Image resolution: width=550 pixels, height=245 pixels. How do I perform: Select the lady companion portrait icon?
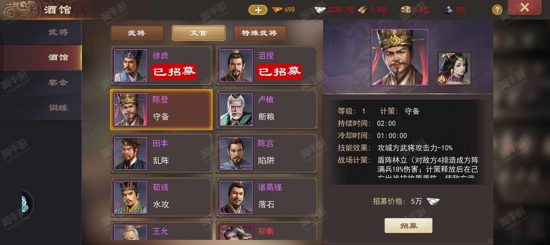click(x=454, y=69)
